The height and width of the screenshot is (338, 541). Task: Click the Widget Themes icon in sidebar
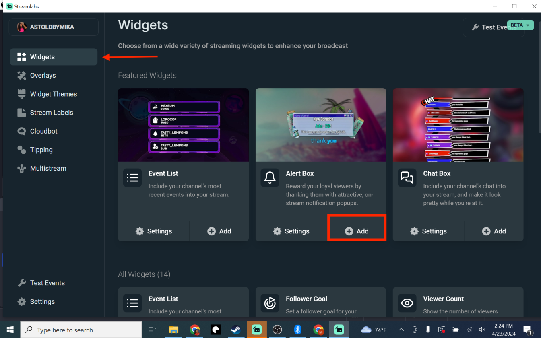click(x=21, y=94)
